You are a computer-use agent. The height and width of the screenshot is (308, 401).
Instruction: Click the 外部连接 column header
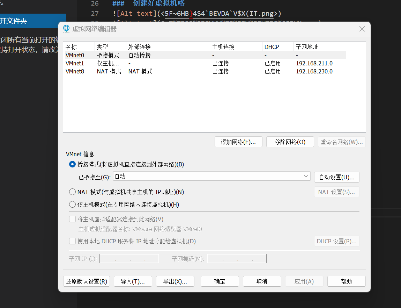pyautogui.click(x=168, y=47)
